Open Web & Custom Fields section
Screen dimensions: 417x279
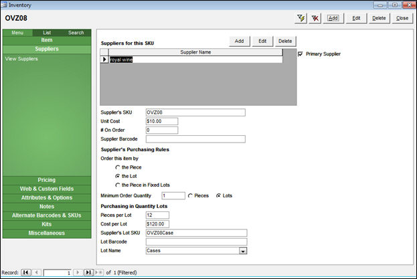tap(47, 189)
